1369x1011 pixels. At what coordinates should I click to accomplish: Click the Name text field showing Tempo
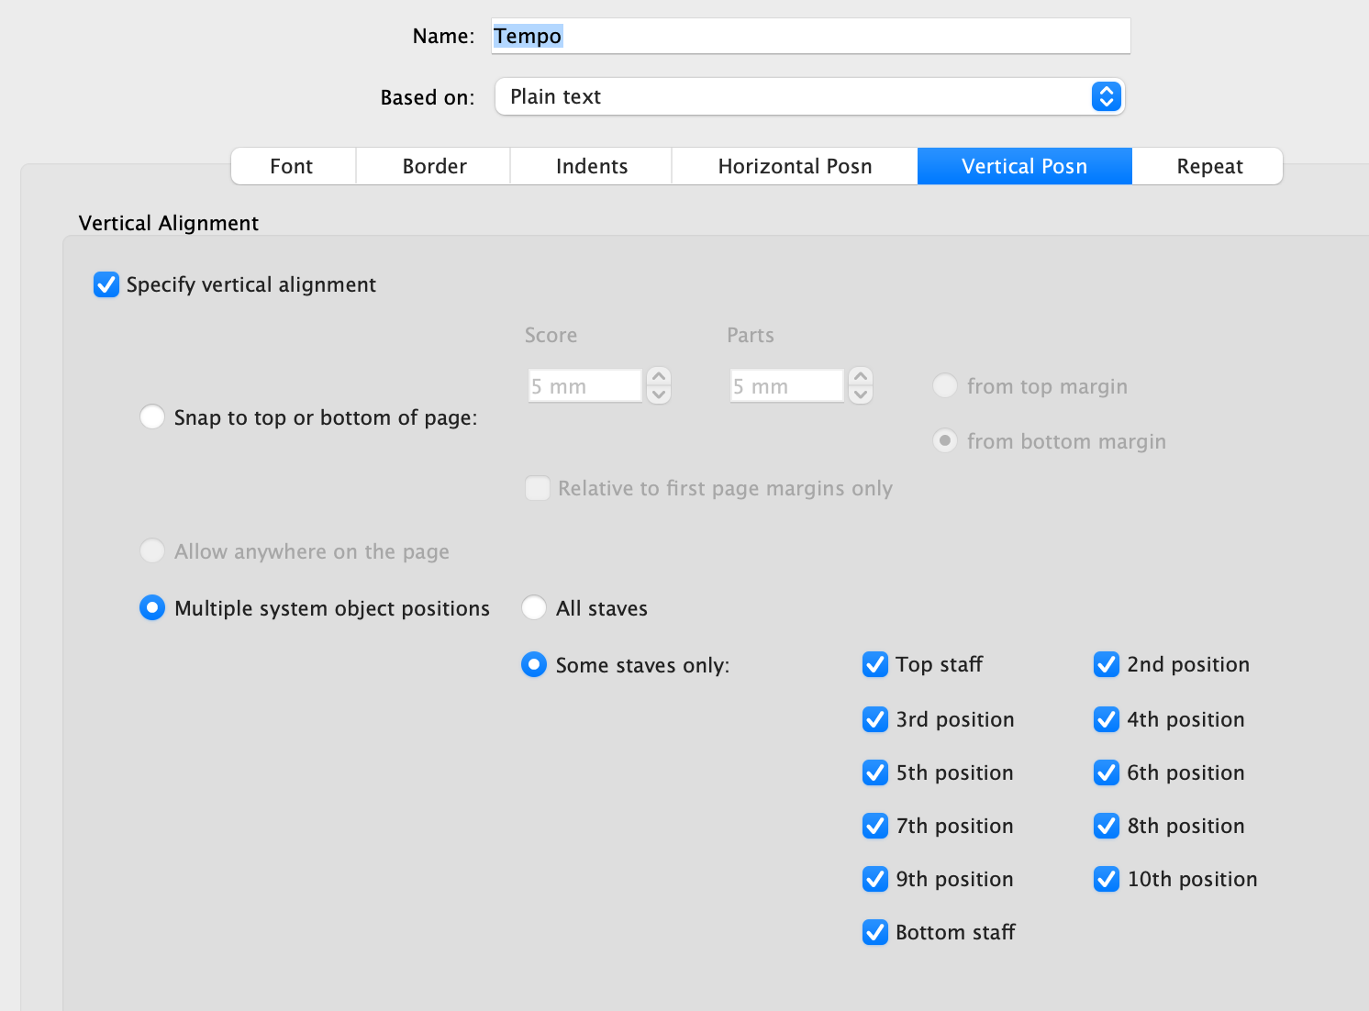pos(810,36)
